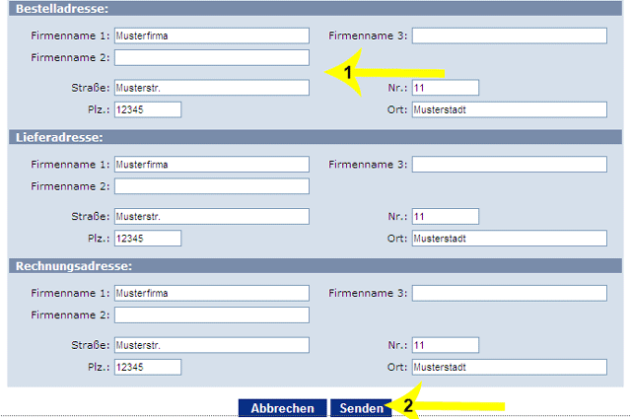Viewport: 631px width, 419px height.
Task: Edit the Straße field in Rechnungsadresse
Action: pyautogui.click(x=212, y=345)
